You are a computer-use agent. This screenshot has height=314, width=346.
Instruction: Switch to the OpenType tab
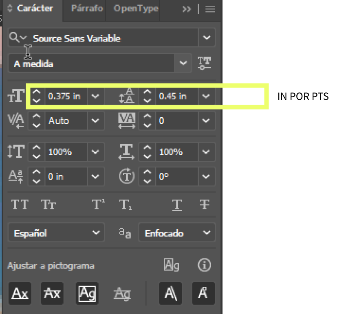[x=136, y=9]
